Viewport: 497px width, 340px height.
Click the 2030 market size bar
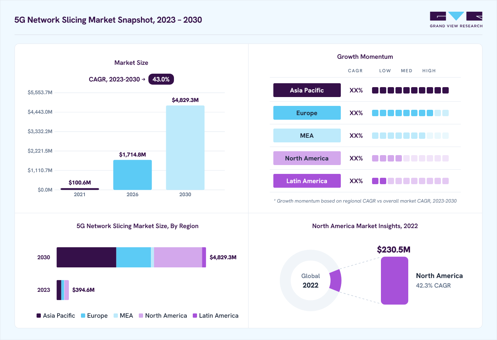click(185, 148)
